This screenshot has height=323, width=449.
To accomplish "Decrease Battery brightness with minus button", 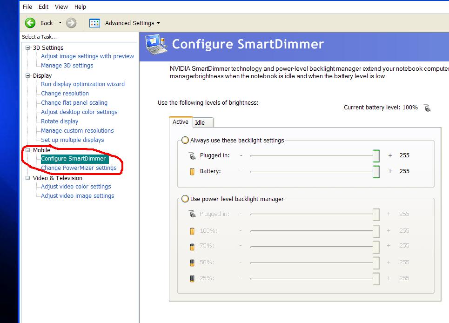I will pyautogui.click(x=241, y=171).
